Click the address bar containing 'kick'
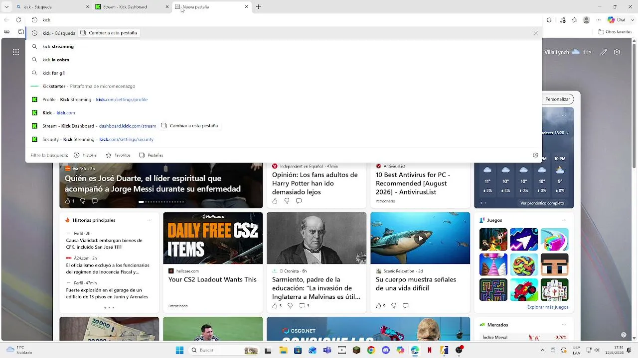This screenshot has width=638, height=358. tap(284, 20)
